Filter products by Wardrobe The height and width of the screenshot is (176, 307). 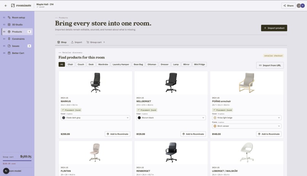103,65
